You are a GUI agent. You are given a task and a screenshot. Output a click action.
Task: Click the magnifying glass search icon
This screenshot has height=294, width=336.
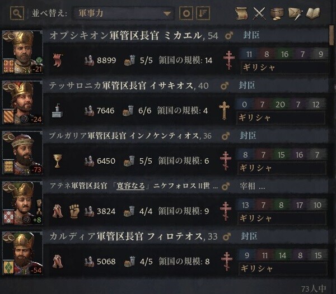pyautogui.click(x=17, y=13)
